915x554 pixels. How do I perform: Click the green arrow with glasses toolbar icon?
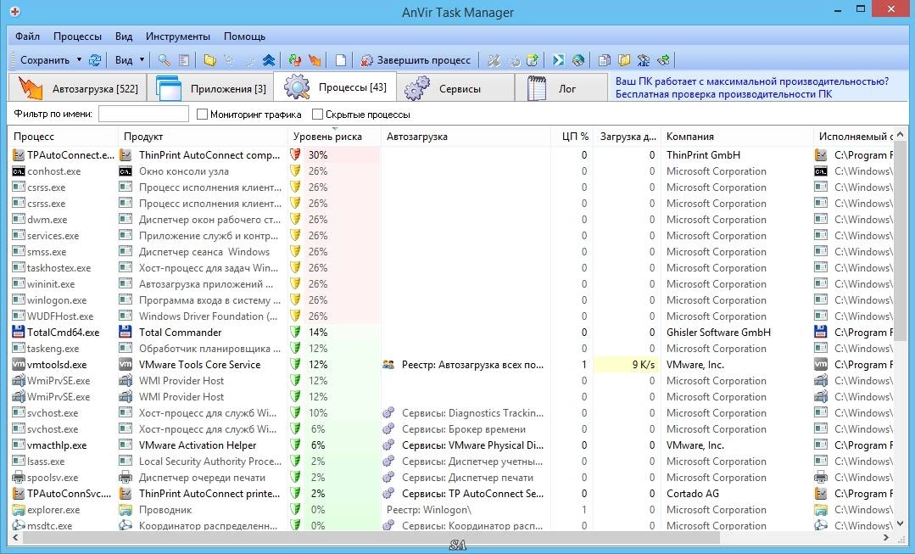[663, 59]
